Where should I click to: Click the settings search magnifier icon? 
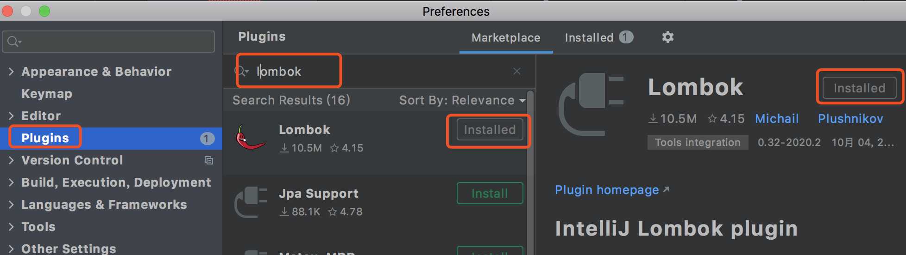click(x=14, y=42)
